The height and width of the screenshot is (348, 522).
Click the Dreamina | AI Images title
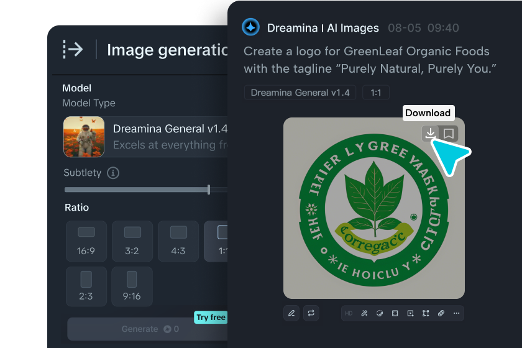click(323, 28)
